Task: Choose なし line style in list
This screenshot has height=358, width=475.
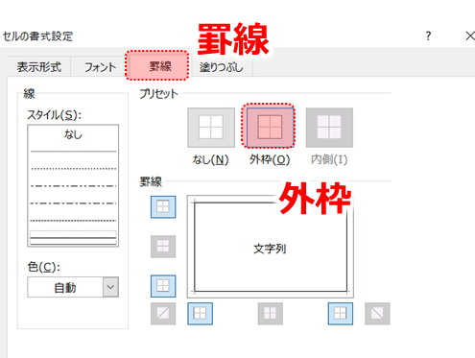Action: click(73, 134)
